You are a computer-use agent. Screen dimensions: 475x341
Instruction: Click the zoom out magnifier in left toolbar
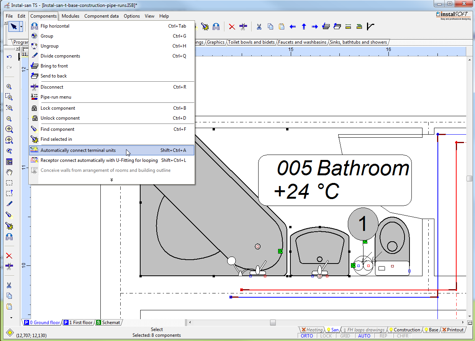(x=9, y=119)
